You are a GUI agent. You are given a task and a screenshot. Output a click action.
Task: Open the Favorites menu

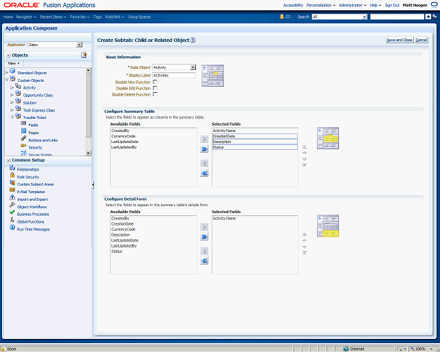pos(80,16)
